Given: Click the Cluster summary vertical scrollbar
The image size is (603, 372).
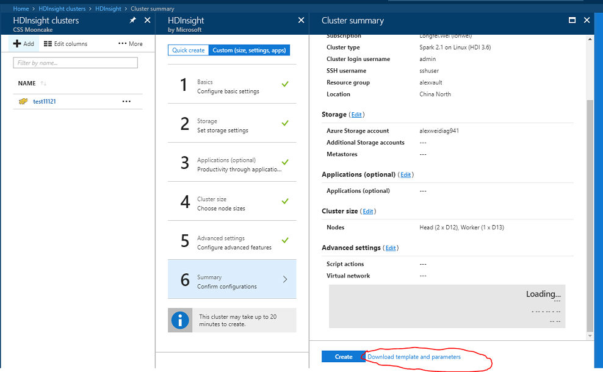Looking at the screenshot, I should coord(589,213).
